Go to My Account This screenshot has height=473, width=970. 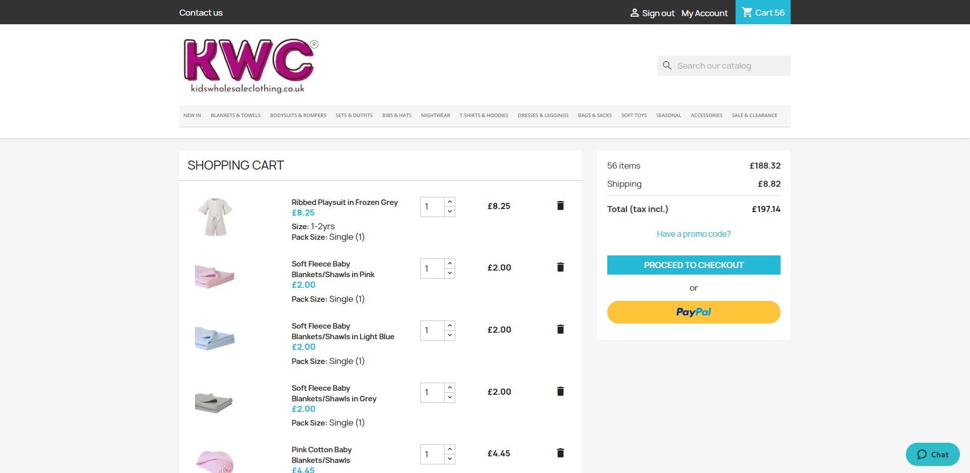[704, 13]
